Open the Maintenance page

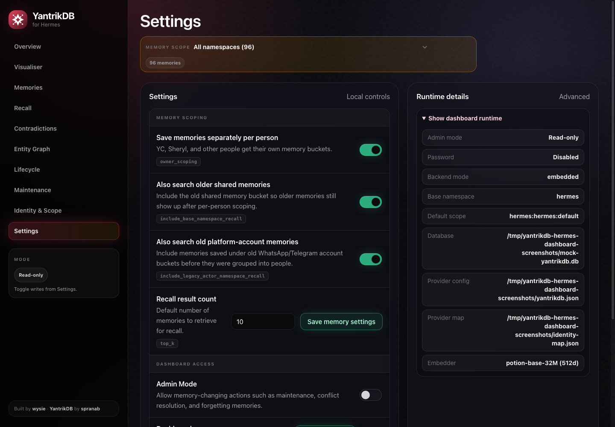tap(64, 190)
